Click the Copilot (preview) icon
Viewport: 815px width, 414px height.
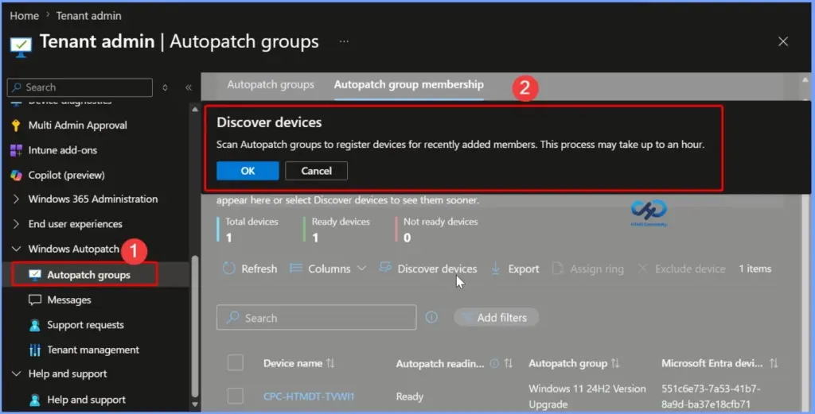[x=16, y=176]
